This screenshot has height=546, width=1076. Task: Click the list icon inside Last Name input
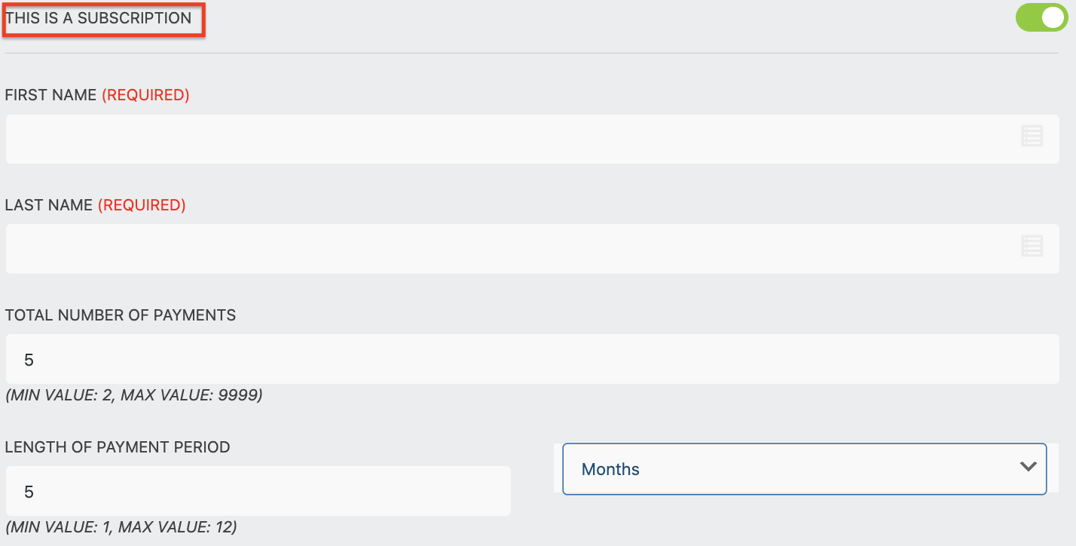point(1032,246)
